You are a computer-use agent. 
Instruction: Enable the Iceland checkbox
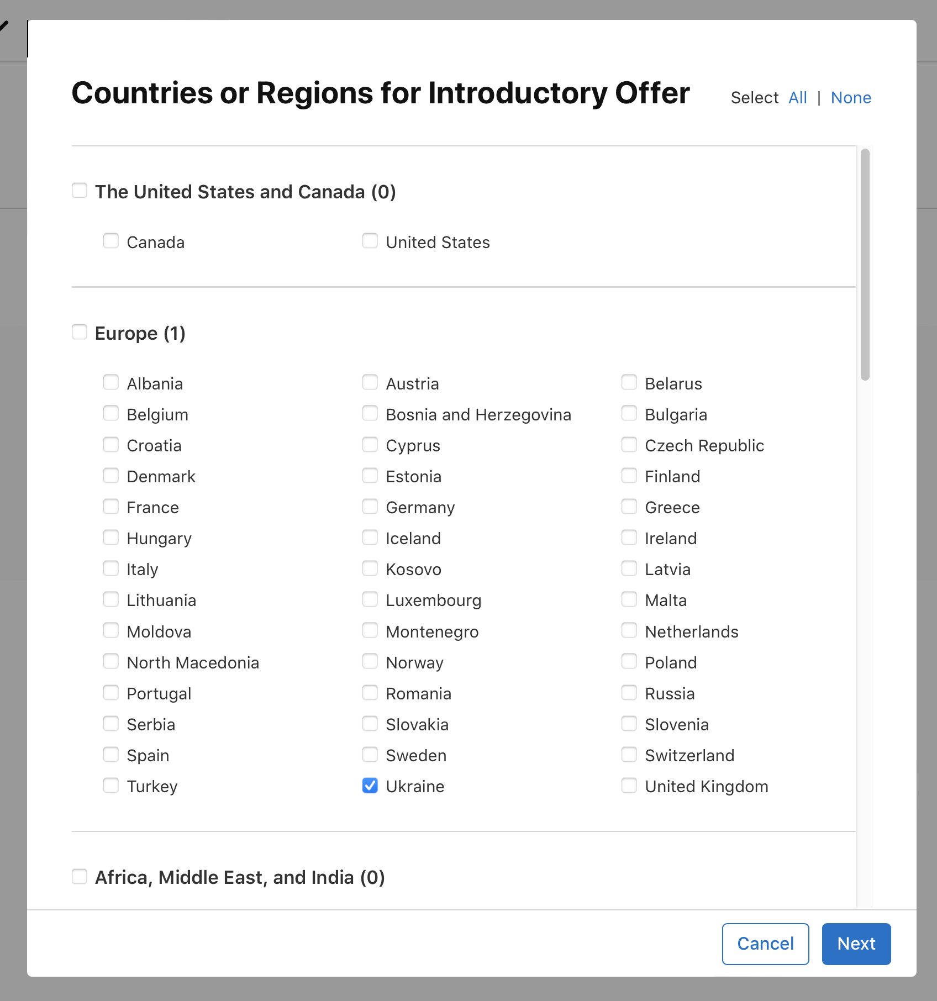pyautogui.click(x=370, y=537)
